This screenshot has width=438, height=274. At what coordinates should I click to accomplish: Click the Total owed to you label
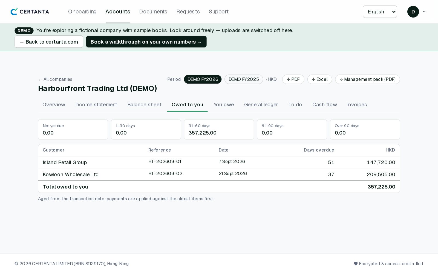click(x=65, y=187)
